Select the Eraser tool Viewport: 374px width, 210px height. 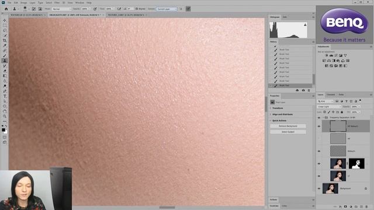pos(5,71)
